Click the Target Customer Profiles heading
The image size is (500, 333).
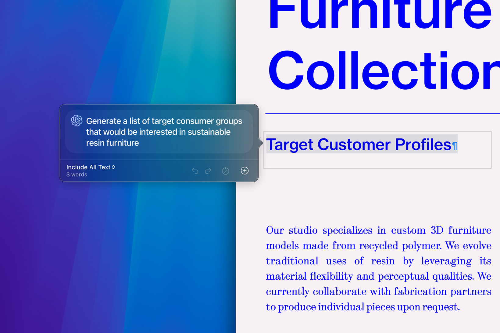[x=358, y=145]
